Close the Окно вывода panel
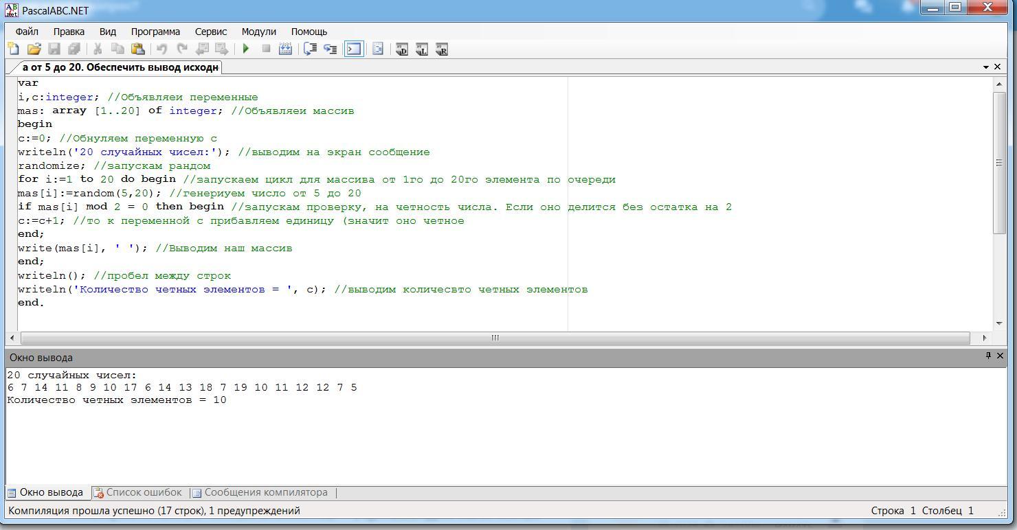Viewport: 1017px width, 530px height. 1000,356
